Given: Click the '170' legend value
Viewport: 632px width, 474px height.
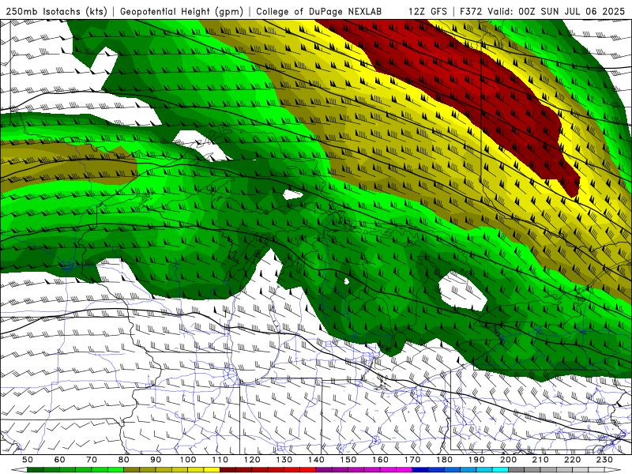Looking at the screenshot, I should (412, 460).
